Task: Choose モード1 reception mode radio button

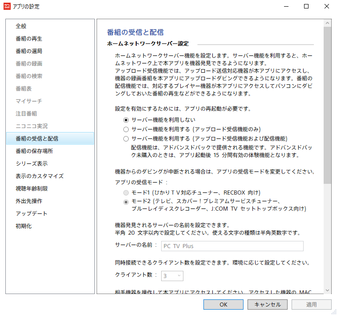Action: 126,193
